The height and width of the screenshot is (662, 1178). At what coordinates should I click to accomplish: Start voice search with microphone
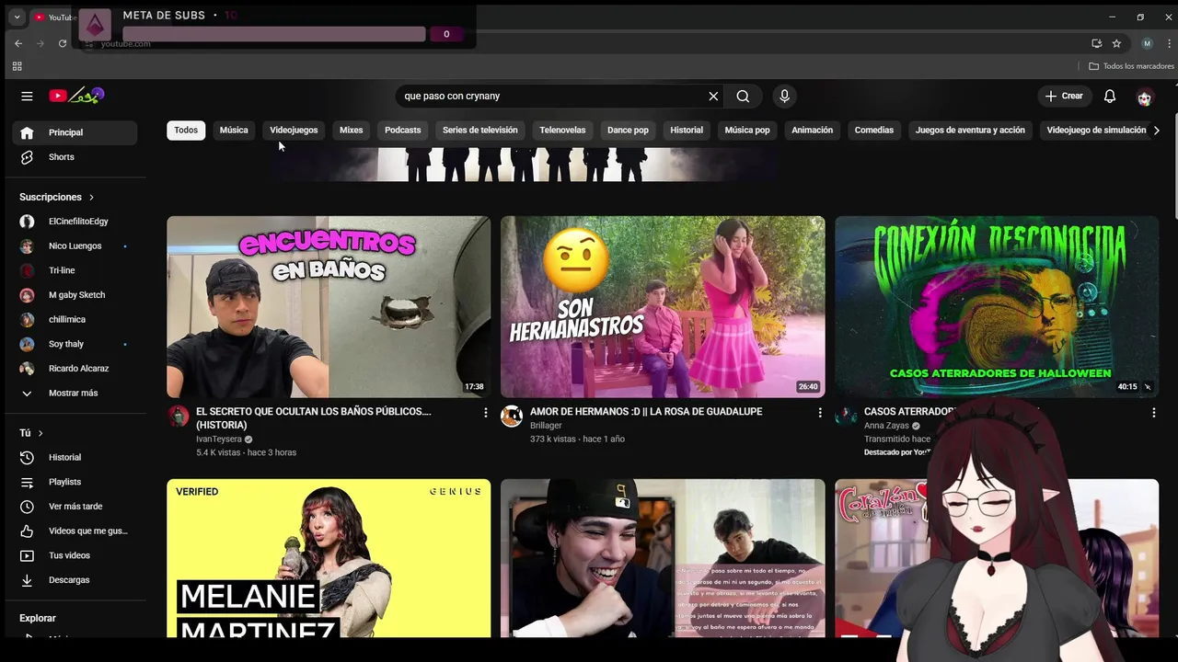pos(784,96)
